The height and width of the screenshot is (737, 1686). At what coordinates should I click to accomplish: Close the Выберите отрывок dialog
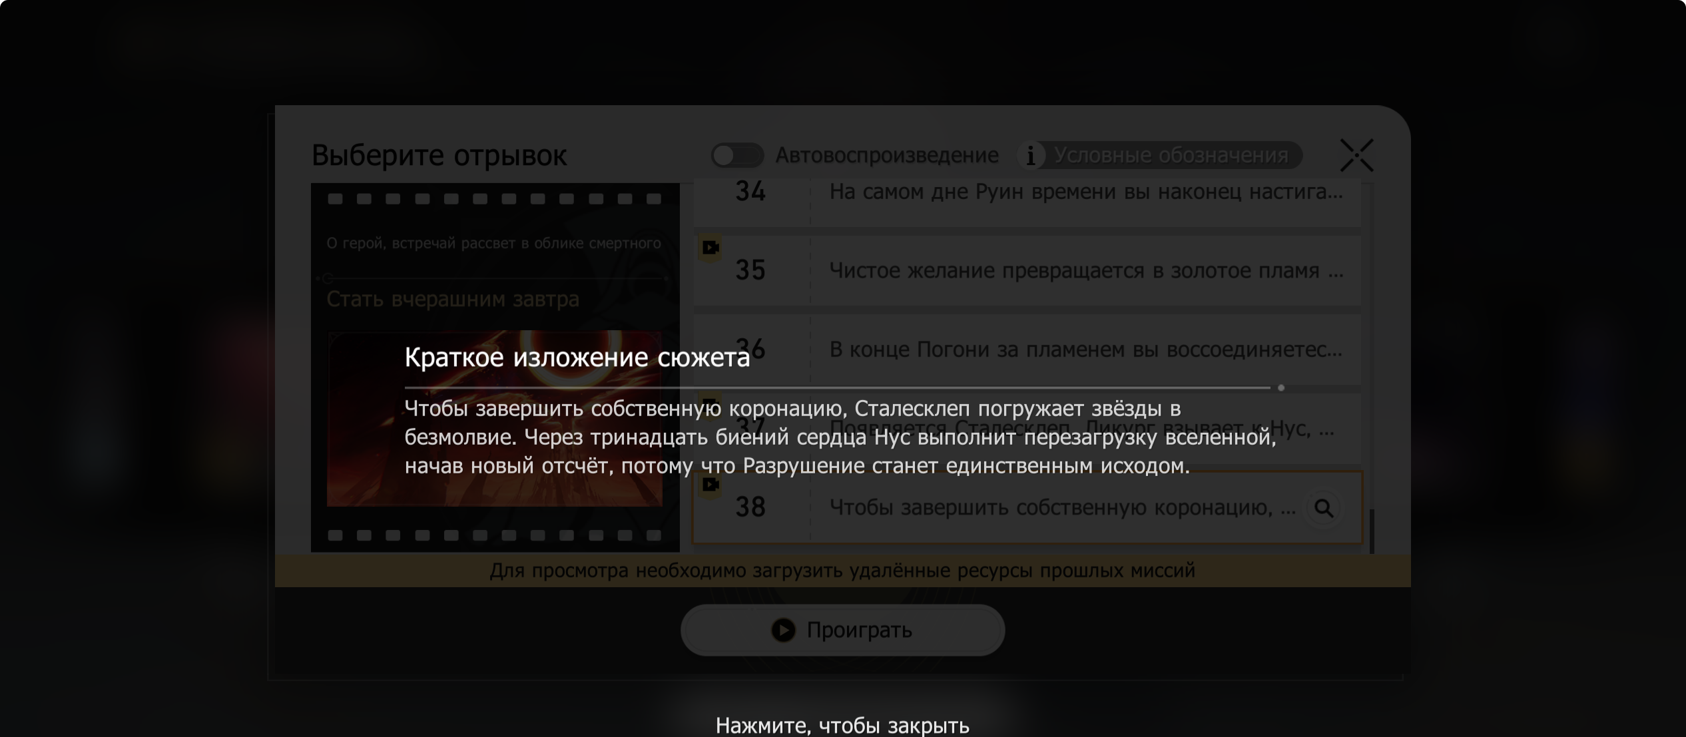[1356, 155]
